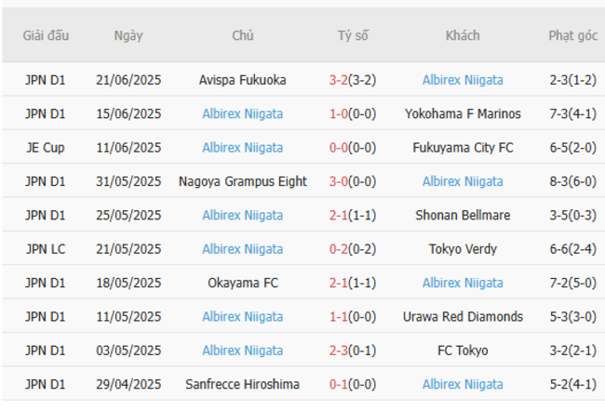The width and height of the screenshot is (605, 410).
Task: Select the "Giải đấu" column header
Action: click(46, 35)
